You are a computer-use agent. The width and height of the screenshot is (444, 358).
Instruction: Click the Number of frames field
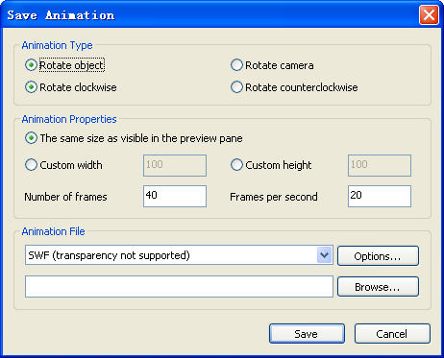[175, 196]
